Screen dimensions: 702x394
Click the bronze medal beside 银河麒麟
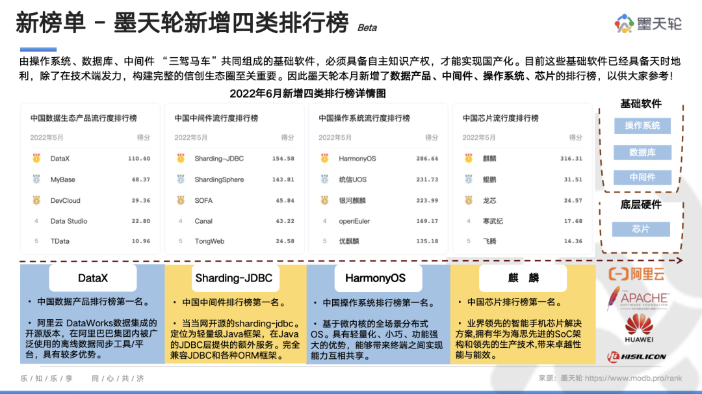click(x=324, y=200)
